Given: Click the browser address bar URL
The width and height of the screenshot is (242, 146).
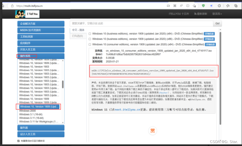Looking at the screenshot, I should (x=29, y=6).
